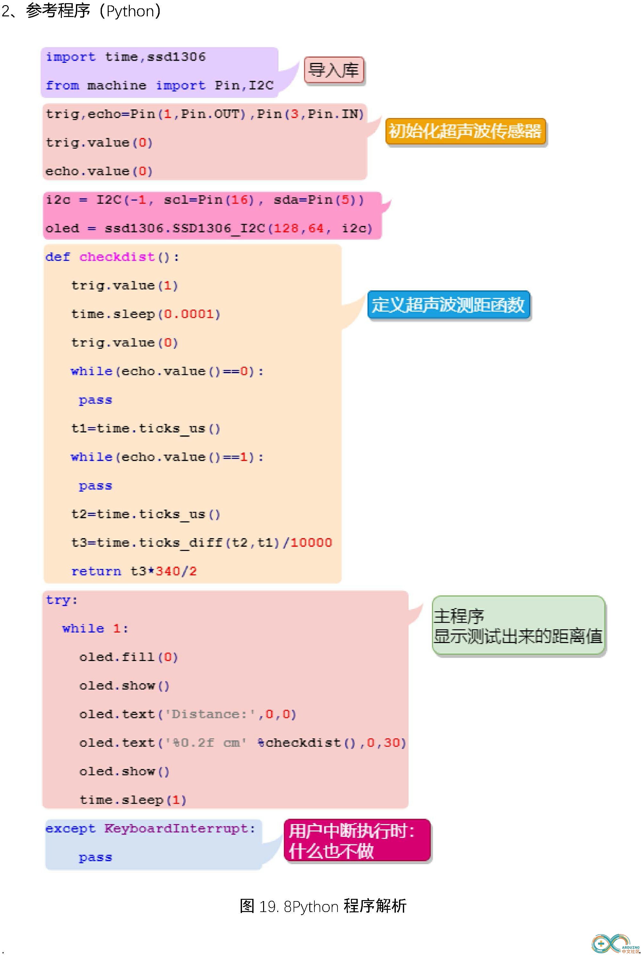Click the '导入库' annotation label
641x955 pixels.
334,70
